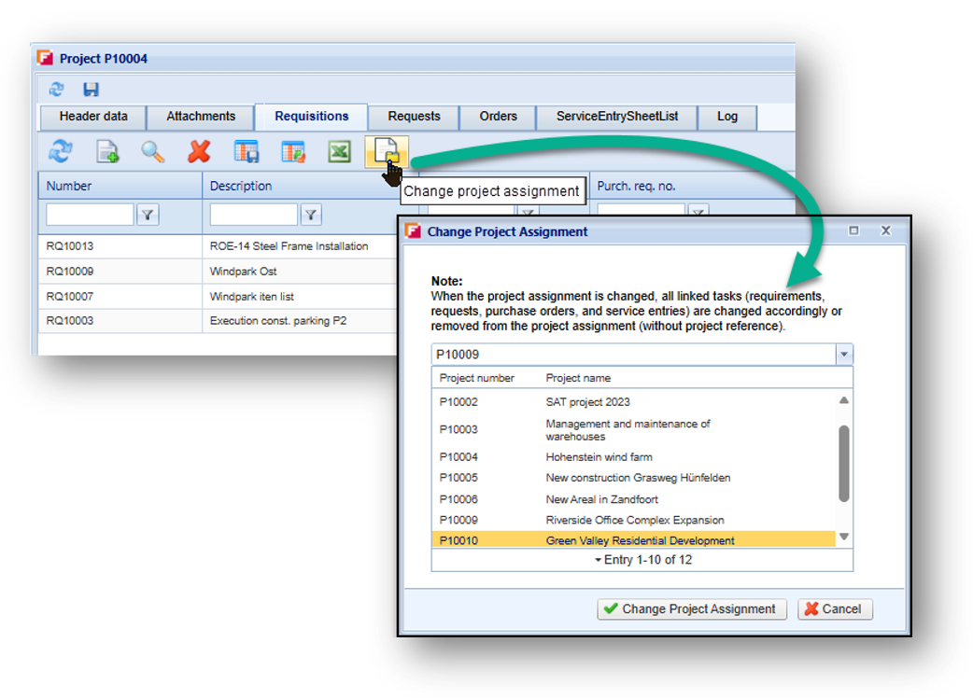Click the save table layout icon
The height and width of the screenshot is (698, 973).
click(x=247, y=151)
